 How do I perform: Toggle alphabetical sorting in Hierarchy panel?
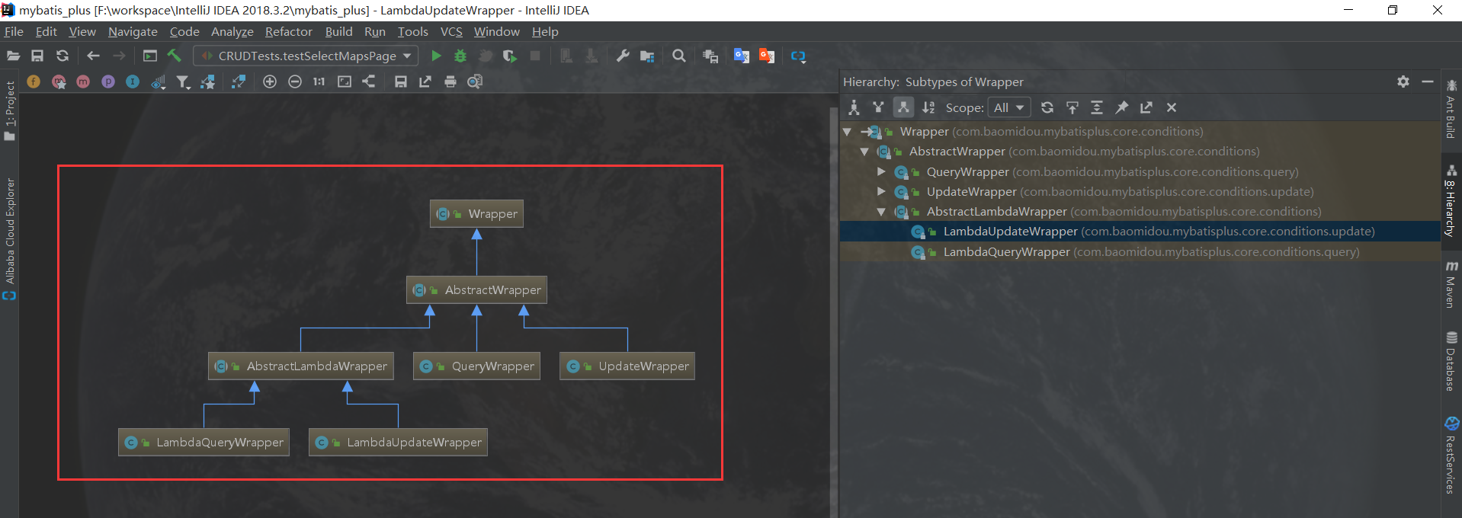pyautogui.click(x=928, y=107)
